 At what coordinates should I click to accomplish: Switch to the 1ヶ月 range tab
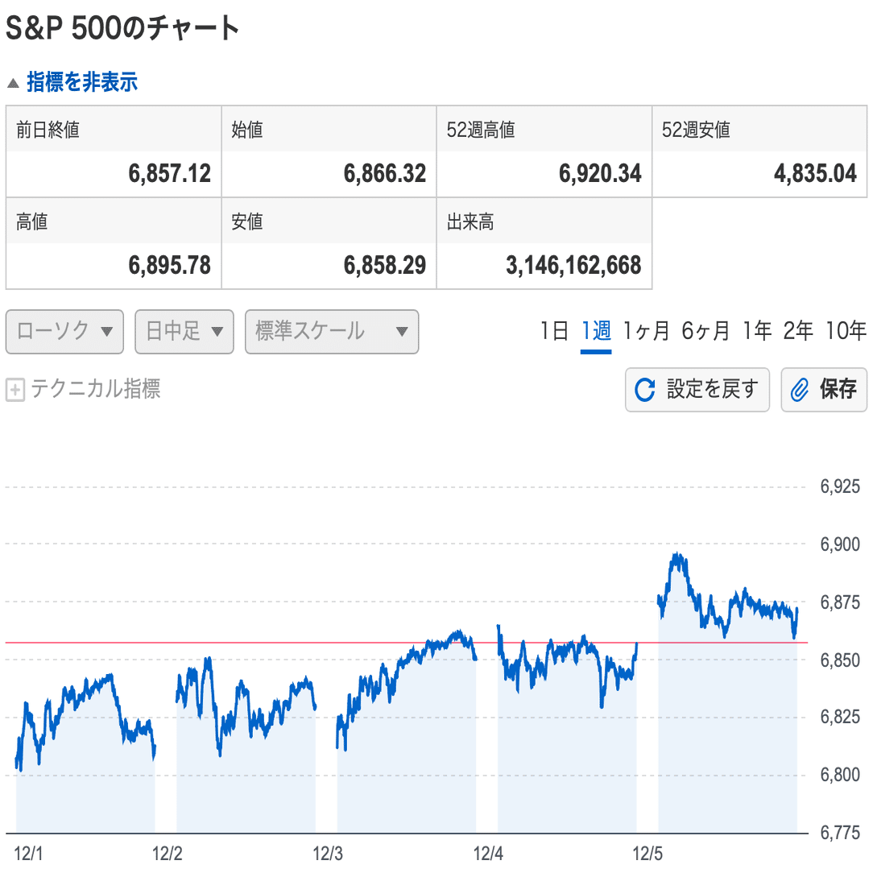[x=647, y=331]
